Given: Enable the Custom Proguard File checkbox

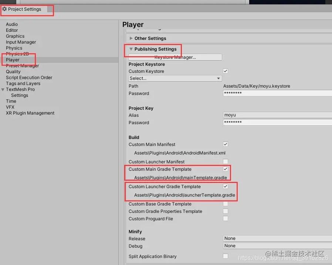Looking at the screenshot, I should tap(226, 218).
